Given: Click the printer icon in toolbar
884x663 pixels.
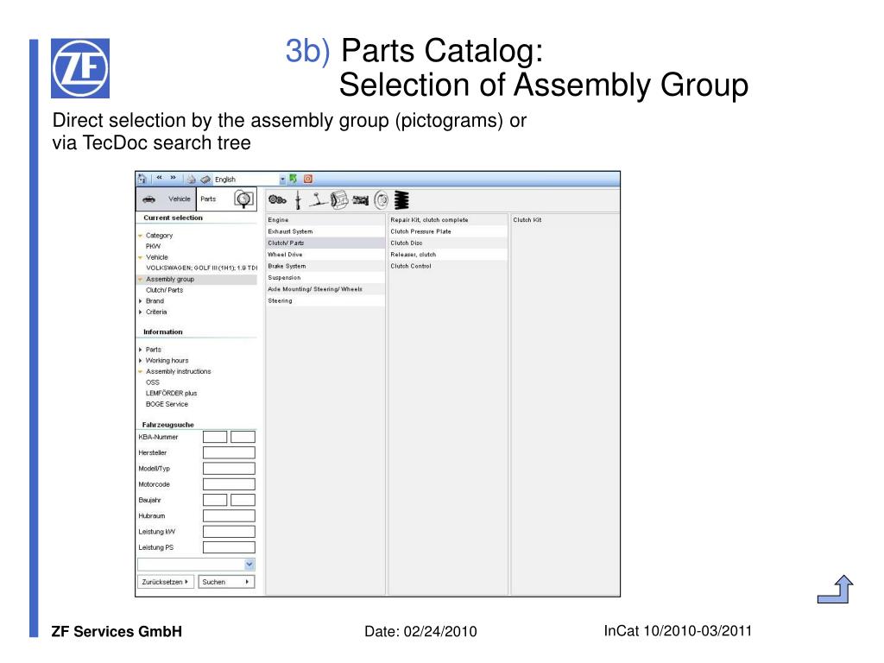Looking at the screenshot, I should [192, 180].
